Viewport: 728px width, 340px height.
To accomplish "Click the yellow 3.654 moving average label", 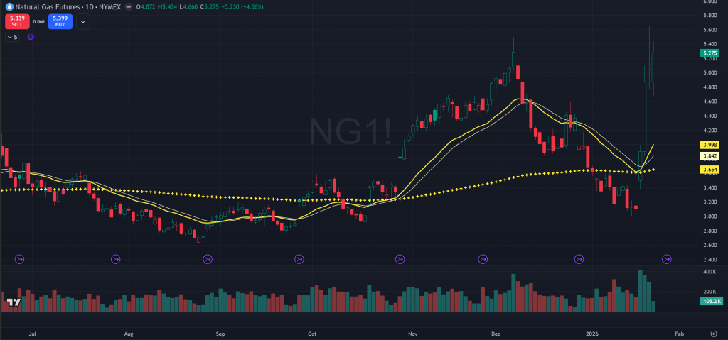I will point(709,170).
